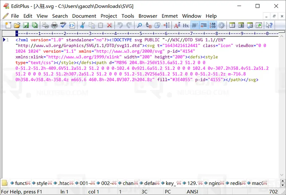Click the scissors Cut icon
Screen dimensions: 286x195
tap(83, 25)
